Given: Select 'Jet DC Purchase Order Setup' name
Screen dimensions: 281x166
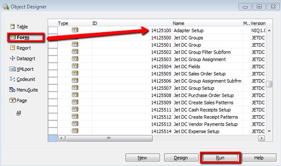Looking at the screenshot, I should coord(204,95).
